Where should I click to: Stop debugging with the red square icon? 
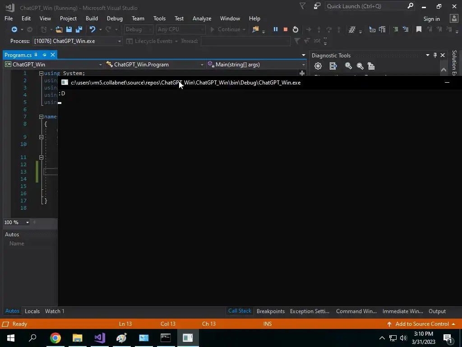point(285,29)
